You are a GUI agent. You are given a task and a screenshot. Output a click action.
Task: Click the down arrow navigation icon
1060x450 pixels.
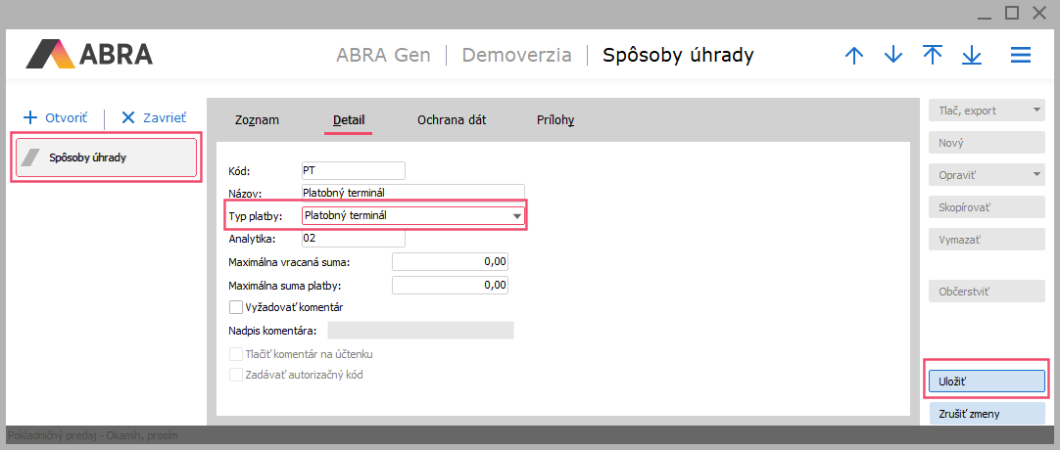point(893,56)
